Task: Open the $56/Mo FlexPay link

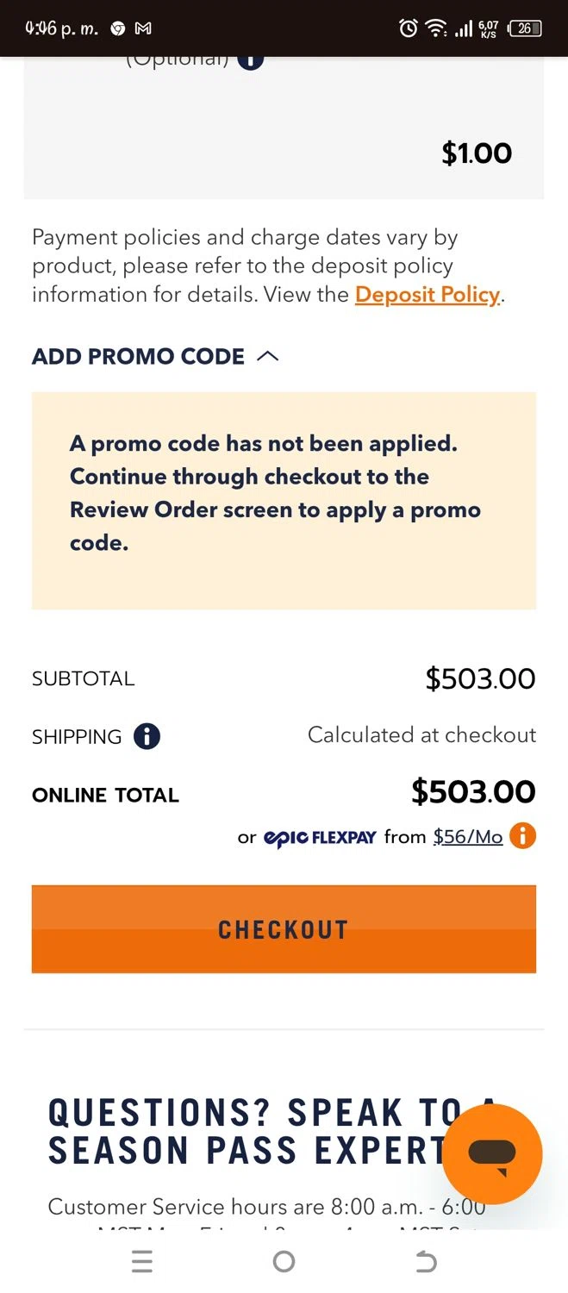Action: point(467,836)
